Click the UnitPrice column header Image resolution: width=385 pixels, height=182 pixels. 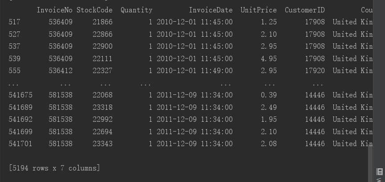coord(258,10)
